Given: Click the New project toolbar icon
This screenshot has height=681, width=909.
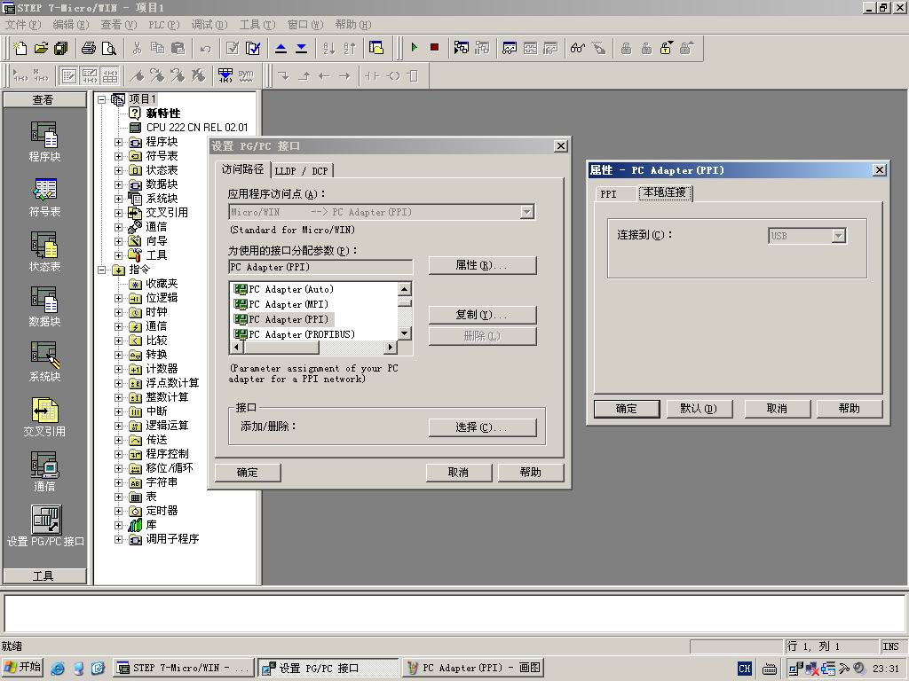Looking at the screenshot, I should pyautogui.click(x=20, y=48).
